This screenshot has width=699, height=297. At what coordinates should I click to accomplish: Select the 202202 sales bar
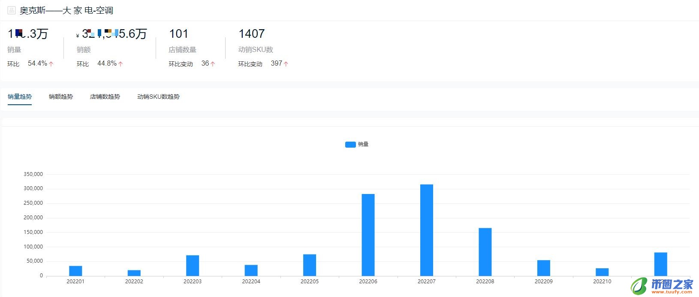pyautogui.click(x=134, y=273)
